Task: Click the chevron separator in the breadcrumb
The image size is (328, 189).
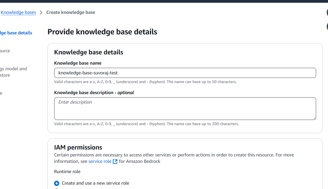Action: (x=41, y=12)
